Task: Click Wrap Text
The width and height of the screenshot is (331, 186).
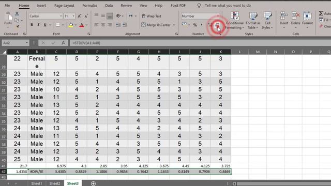Action: 151,16
